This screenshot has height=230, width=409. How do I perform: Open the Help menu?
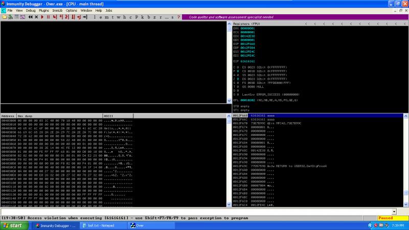coord(99,10)
